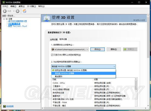This screenshot has height=111, width=151.
Task: Click the green icon on restore button
Action: click(x=125, y=49)
